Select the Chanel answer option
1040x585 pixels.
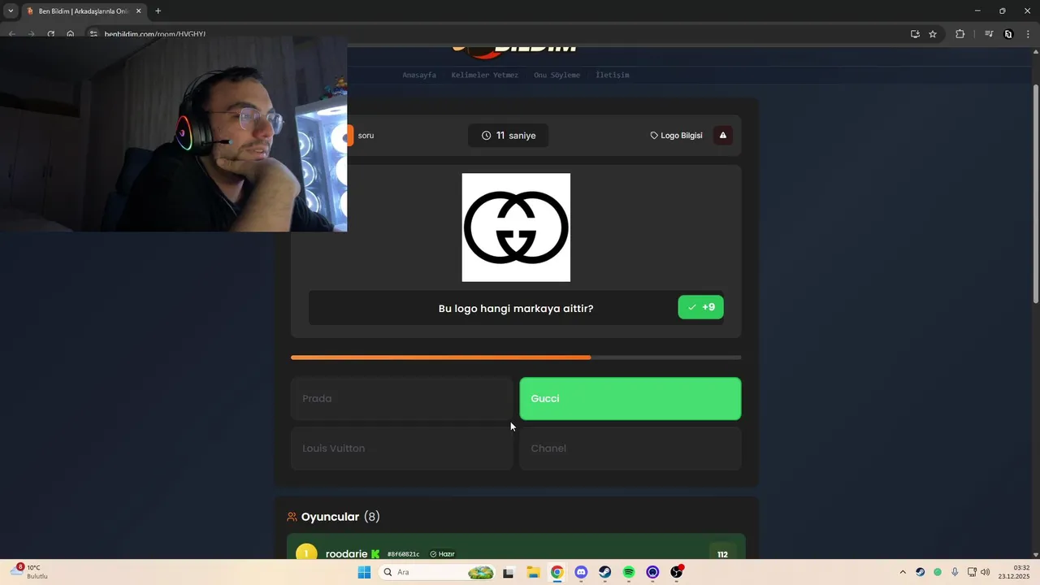click(630, 448)
